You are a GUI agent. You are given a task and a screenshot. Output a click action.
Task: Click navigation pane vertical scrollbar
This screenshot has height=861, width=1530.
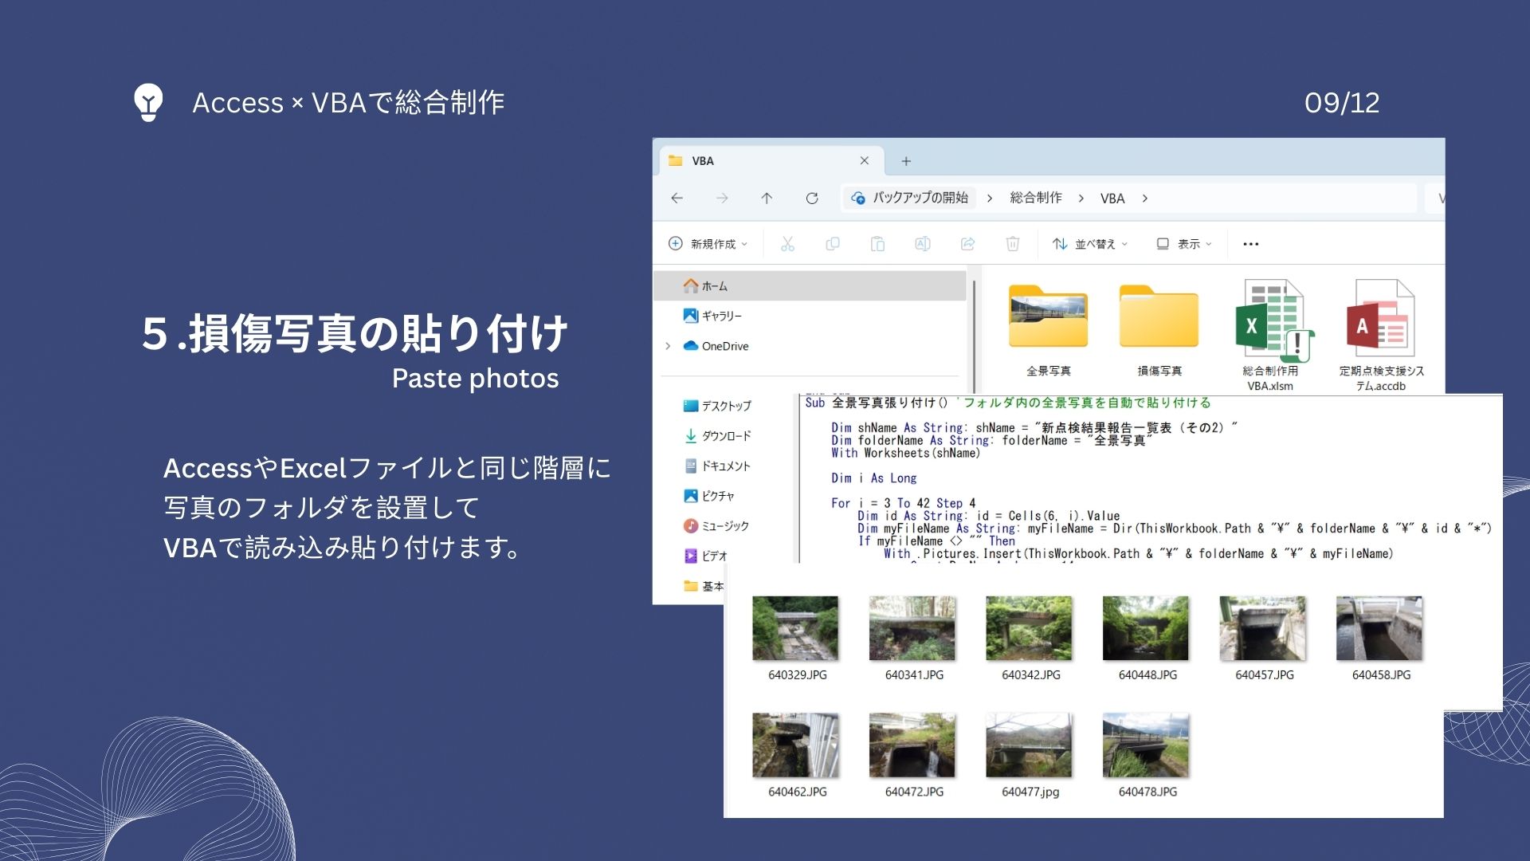974,335
